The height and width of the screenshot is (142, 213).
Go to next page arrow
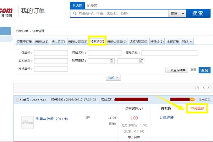point(208,88)
